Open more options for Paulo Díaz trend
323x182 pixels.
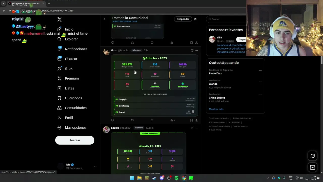pos(260,71)
